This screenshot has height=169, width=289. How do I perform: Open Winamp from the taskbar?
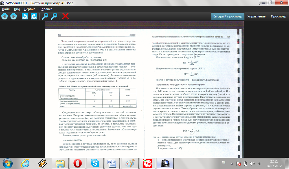[x=43, y=163]
